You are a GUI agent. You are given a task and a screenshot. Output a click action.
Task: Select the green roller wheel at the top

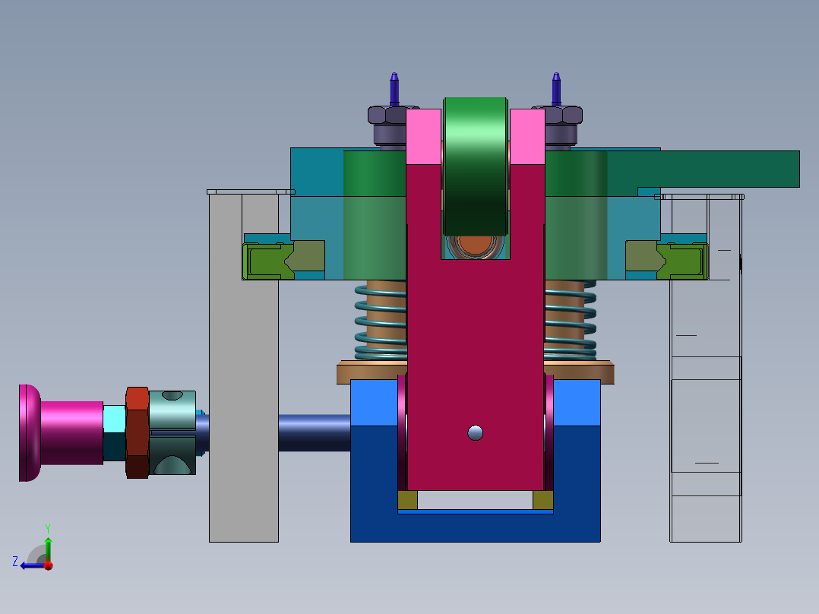point(476,166)
